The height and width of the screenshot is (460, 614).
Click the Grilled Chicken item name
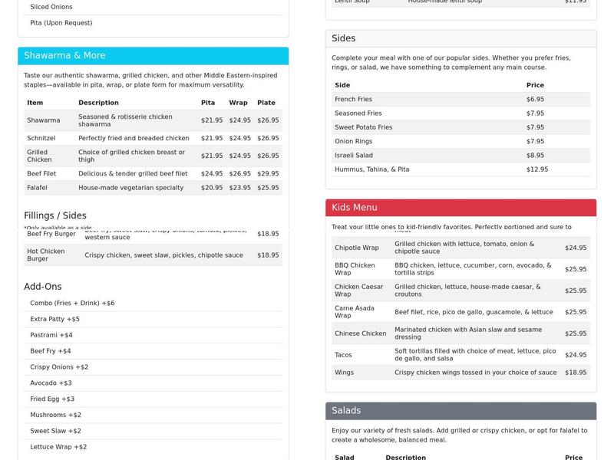coord(39,156)
